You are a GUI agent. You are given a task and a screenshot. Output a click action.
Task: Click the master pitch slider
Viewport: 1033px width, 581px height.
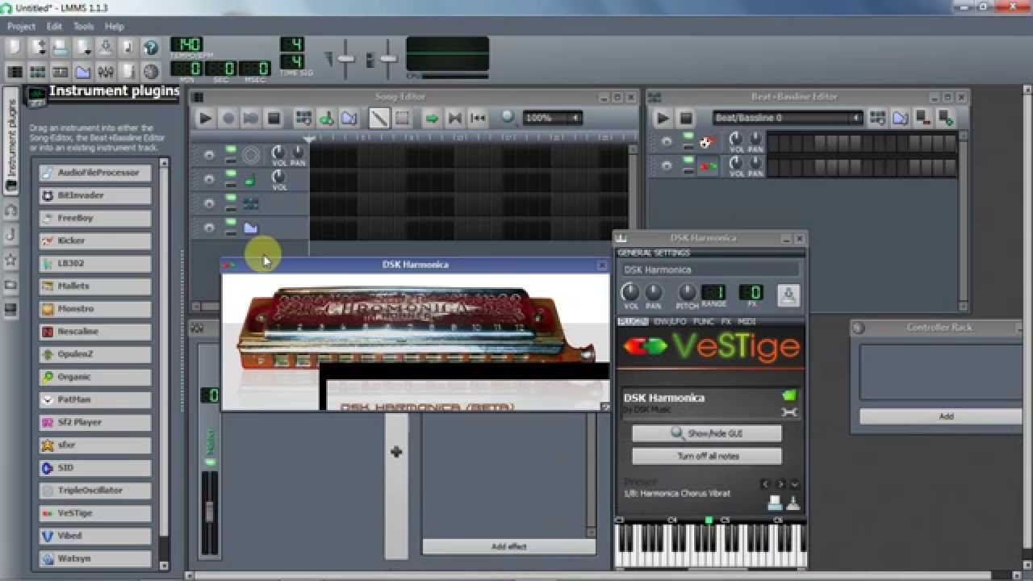(388, 60)
